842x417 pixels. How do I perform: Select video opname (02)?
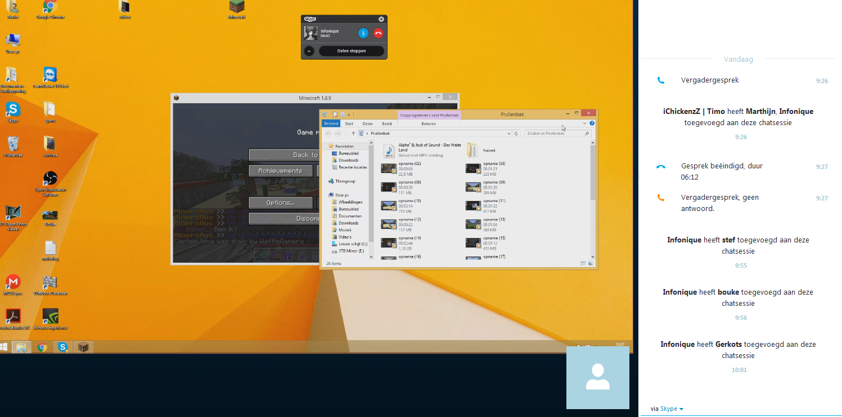click(x=402, y=168)
